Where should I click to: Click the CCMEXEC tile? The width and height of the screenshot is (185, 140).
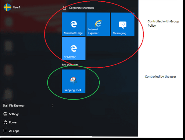pyautogui.click(x=74, y=49)
